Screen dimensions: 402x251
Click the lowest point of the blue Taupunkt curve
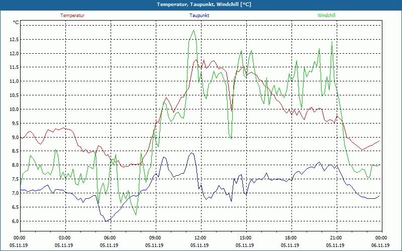point(106,221)
